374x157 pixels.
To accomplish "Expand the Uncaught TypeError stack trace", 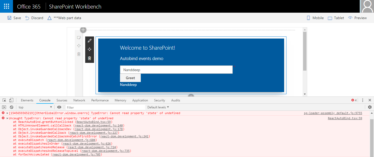I will 7,118.
